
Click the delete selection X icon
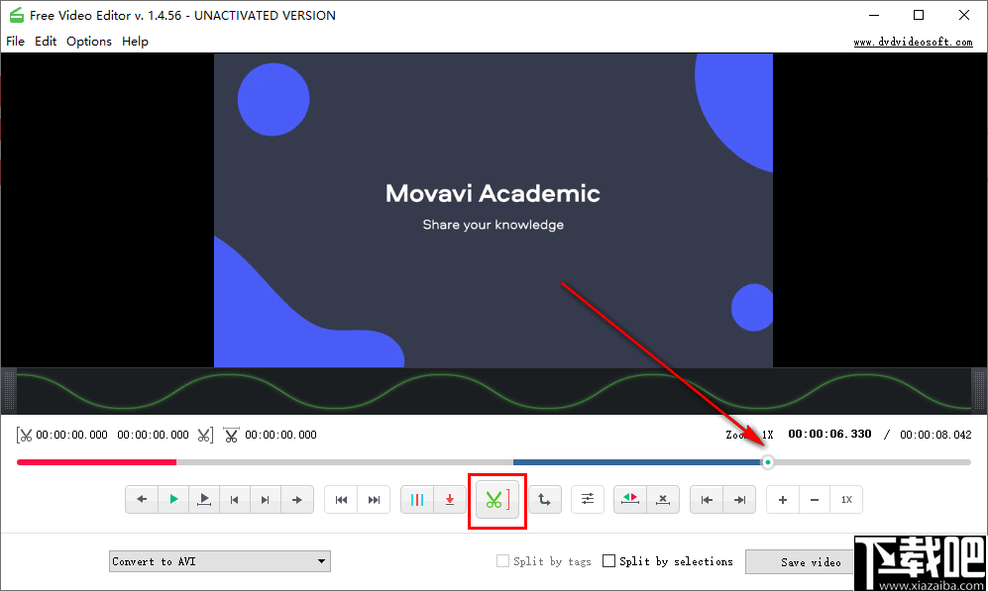click(x=662, y=499)
